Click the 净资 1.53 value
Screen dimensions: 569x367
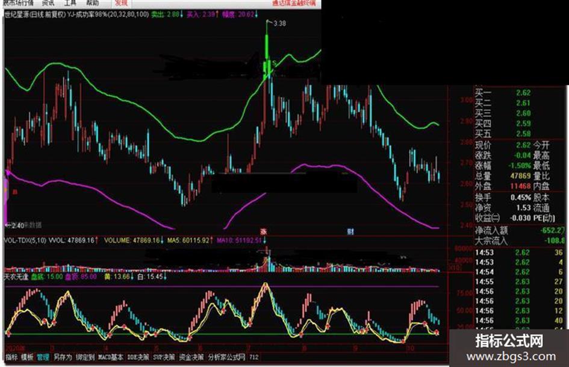coord(524,207)
